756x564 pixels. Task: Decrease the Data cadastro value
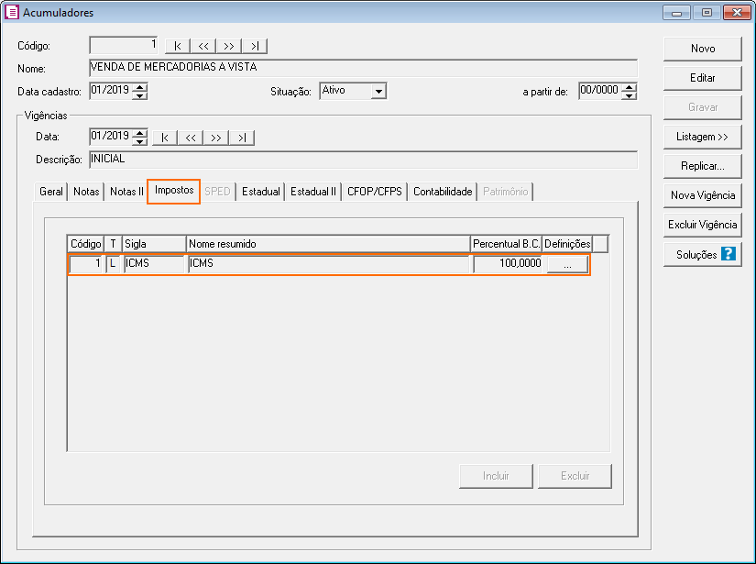[x=140, y=95]
